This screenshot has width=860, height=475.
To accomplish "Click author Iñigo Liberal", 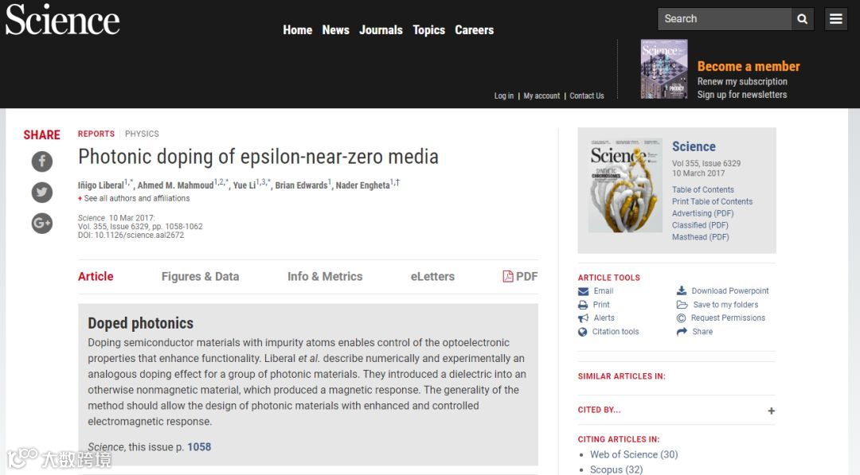I will point(101,185).
